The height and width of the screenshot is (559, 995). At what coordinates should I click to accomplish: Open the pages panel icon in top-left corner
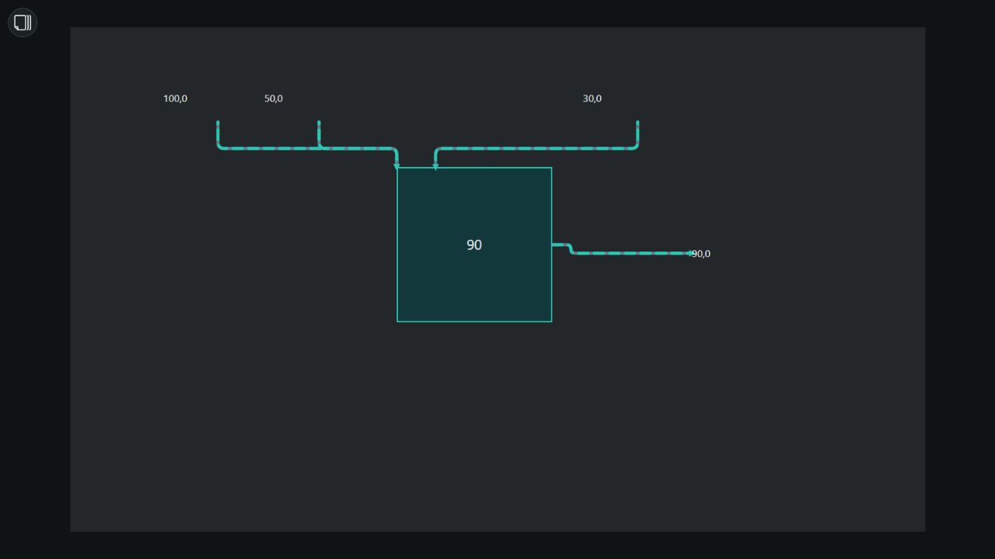[23, 23]
